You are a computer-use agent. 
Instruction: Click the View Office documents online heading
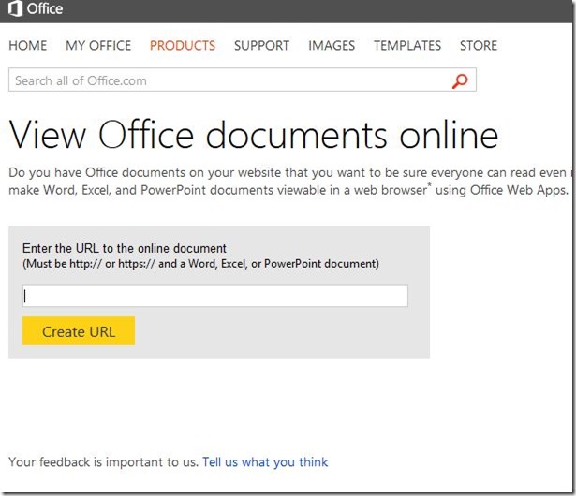click(x=254, y=135)
